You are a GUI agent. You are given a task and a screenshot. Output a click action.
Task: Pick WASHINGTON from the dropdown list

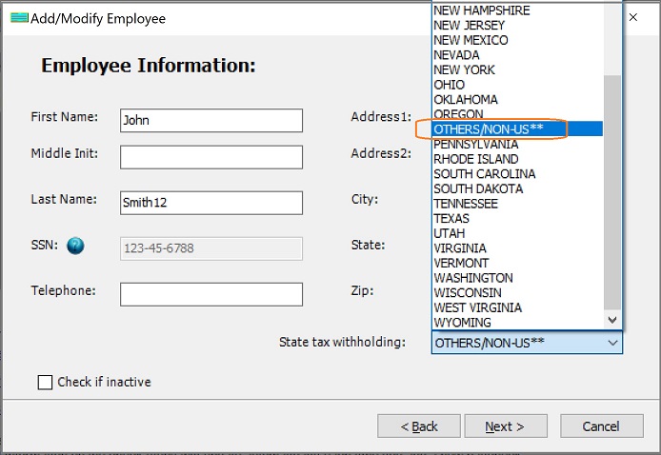click(472, 278)
